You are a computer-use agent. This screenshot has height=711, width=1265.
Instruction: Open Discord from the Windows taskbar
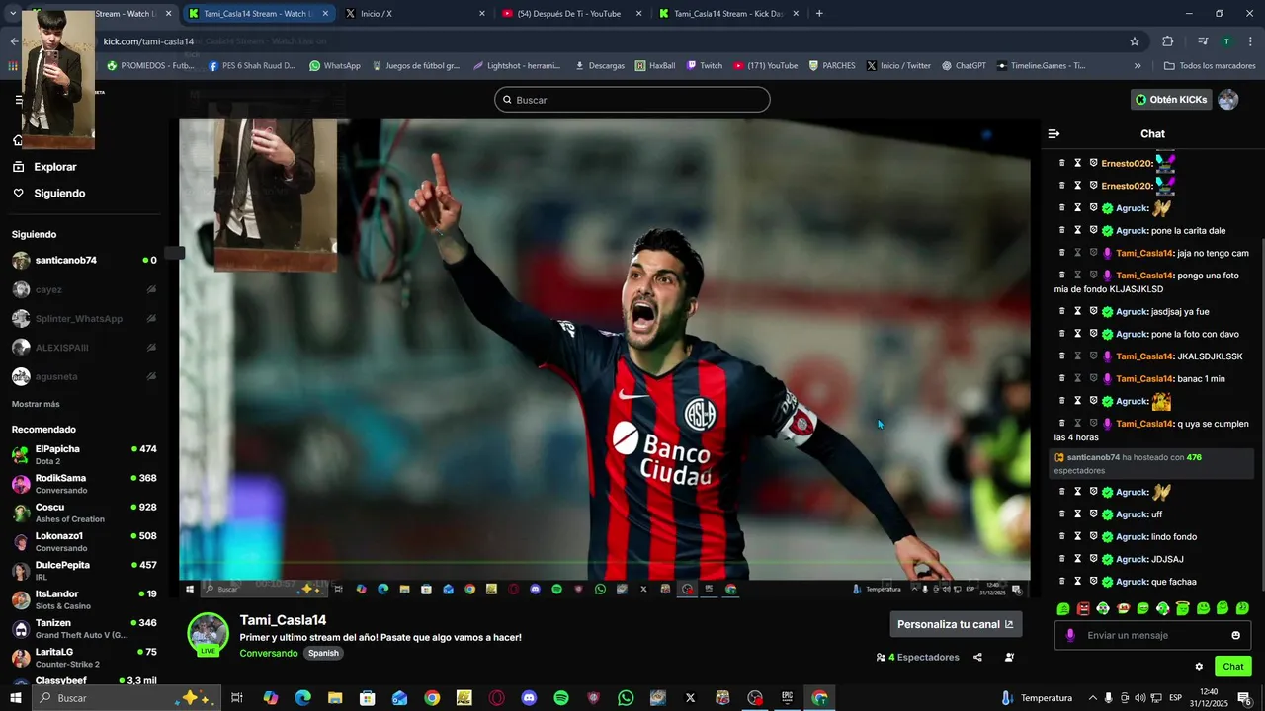coord(529,698)
